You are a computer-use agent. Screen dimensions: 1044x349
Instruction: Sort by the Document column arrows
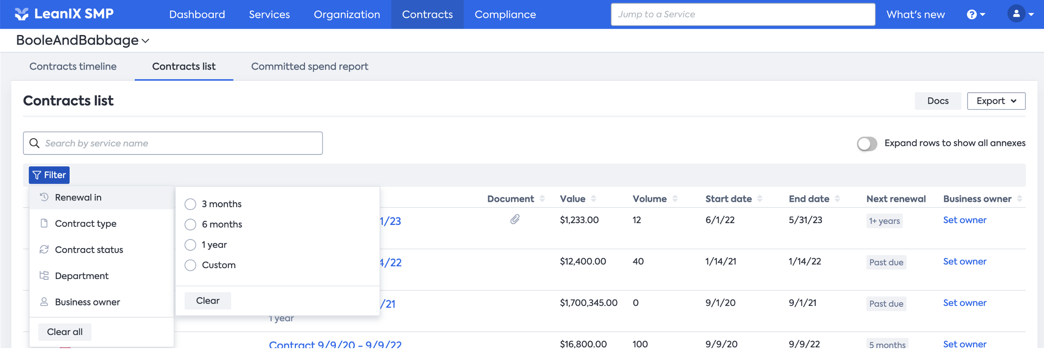click(x=542, y=199)
